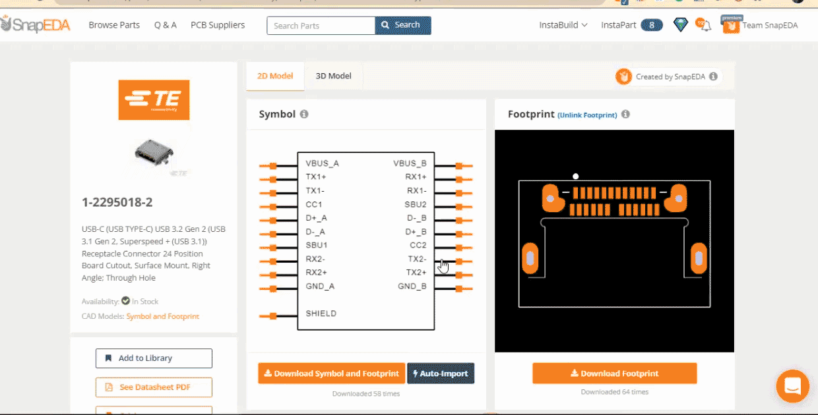Go to the Q & A page
The height and width of the screenshot is (415, 818).
click(166, 25)
